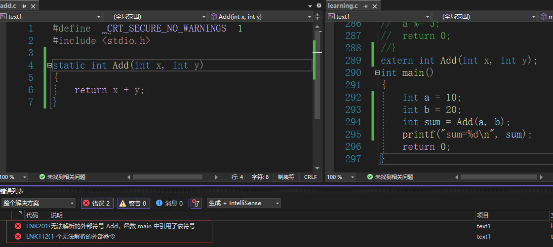Viewport: 553px width, 247px height.
Task: Click the cube icon beside Add(int x, int y)
Action: 213,17
